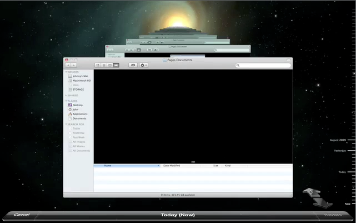Select All Images search
The height and width of the screenshot is (223, 356).
pos(78,142)
